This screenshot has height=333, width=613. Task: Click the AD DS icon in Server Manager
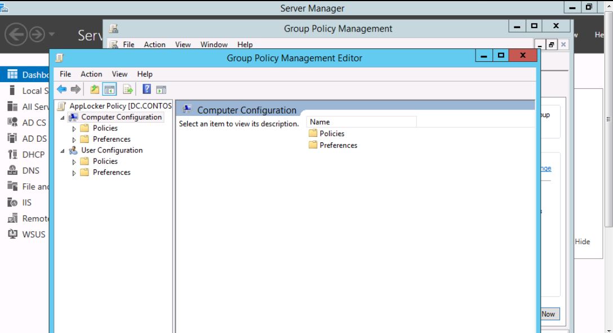12,138
